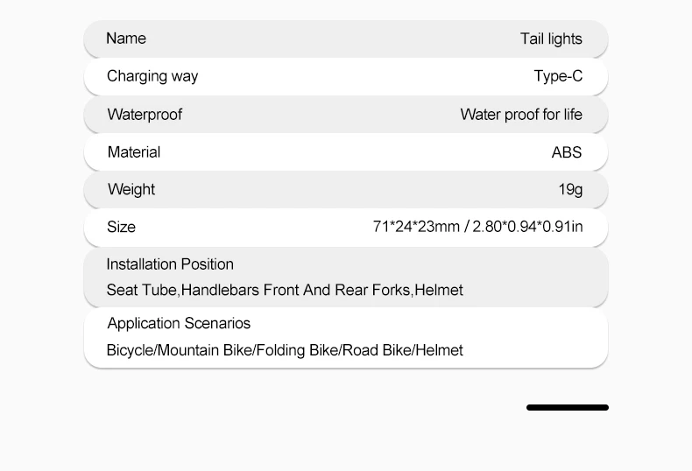Click the black horizontal bar
This screenshot has width=692, height=471.
[568, 407]
